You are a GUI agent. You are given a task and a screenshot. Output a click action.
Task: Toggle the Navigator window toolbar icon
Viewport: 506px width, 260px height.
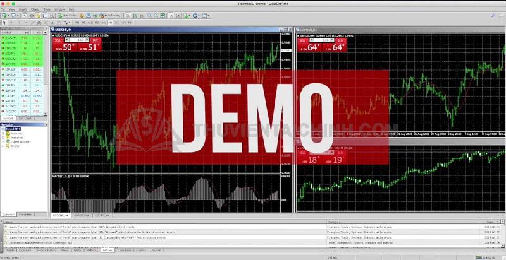pyautogui.click(x=39, y=15)
